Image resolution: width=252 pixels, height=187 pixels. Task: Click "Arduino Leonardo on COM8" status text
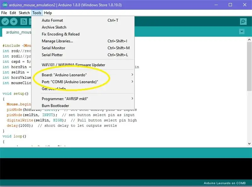click(225, 183)
